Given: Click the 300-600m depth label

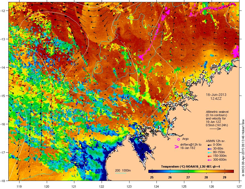Looking at the screenshot, I should coord(220,160).
